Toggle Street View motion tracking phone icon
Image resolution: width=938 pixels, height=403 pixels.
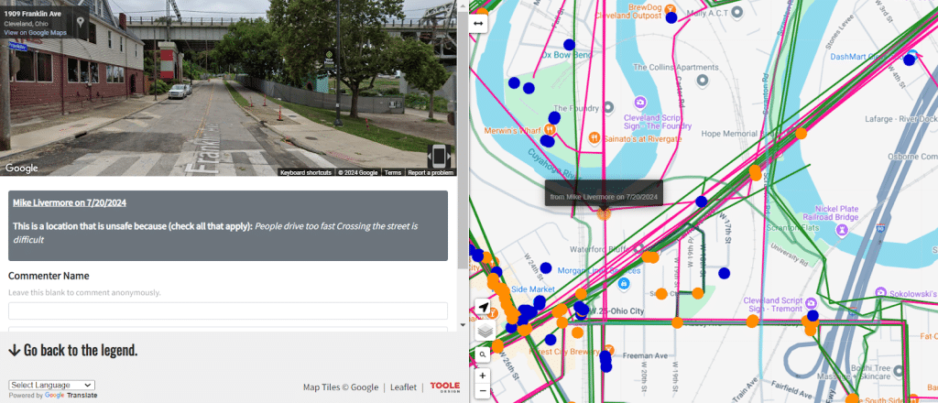(439, 155)
